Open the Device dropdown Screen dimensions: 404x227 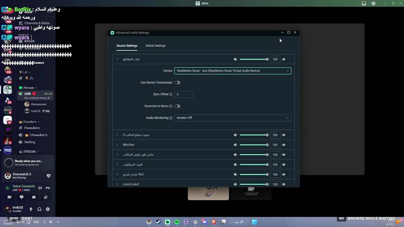tap(233, 71)
